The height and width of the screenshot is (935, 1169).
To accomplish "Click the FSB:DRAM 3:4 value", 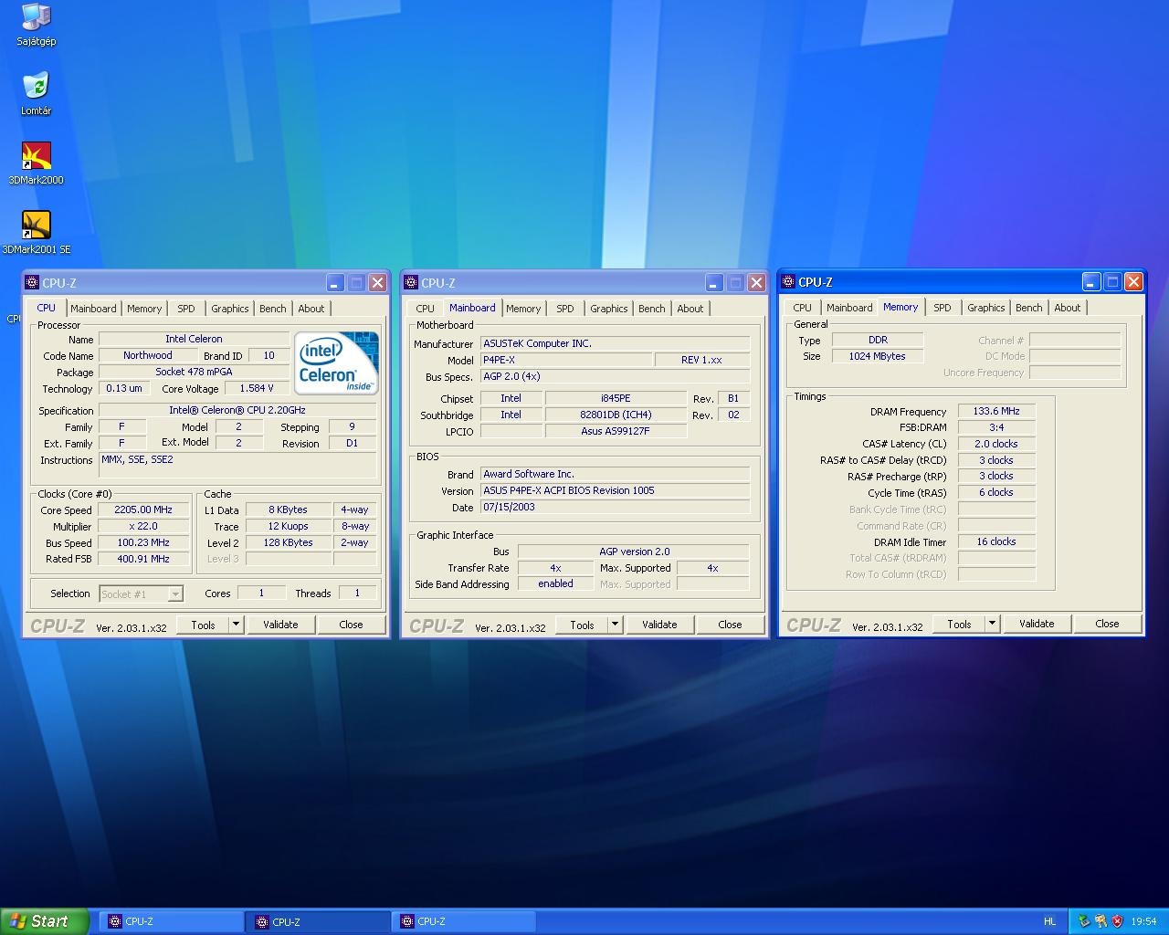I will 996,427.
